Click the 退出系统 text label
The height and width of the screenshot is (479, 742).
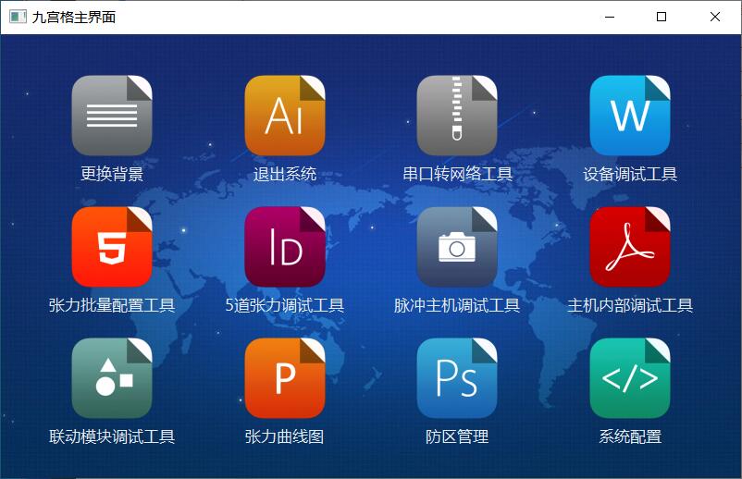click(284, 174)
